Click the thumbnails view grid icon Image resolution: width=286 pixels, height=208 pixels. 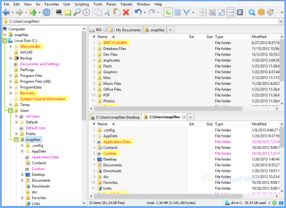point(203,13)
